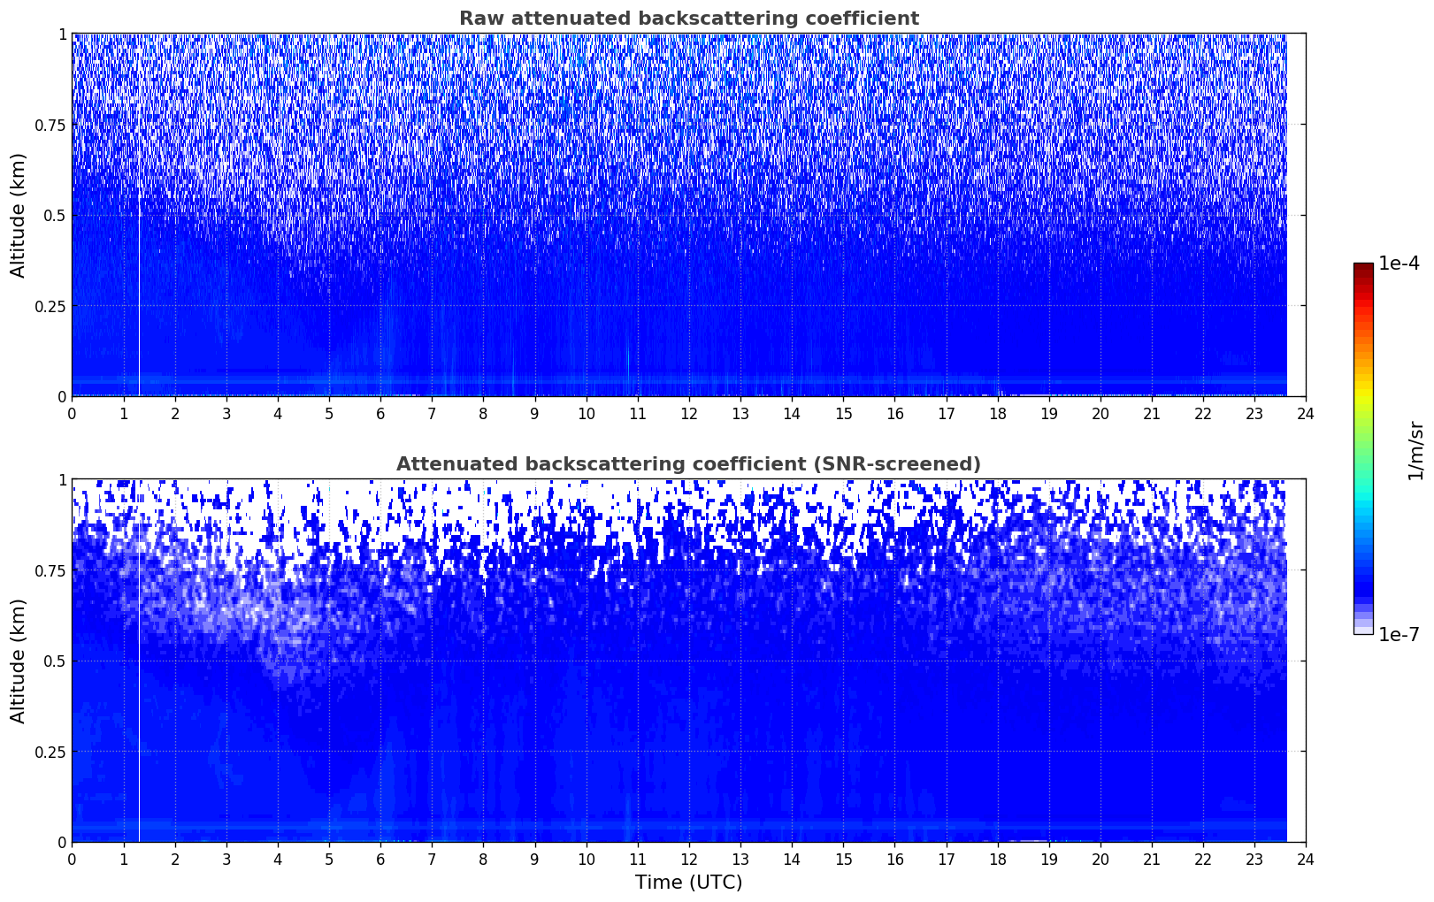
Task: Select the top plot's "Altitude (km)" label
Action: (x=19, y=215)
